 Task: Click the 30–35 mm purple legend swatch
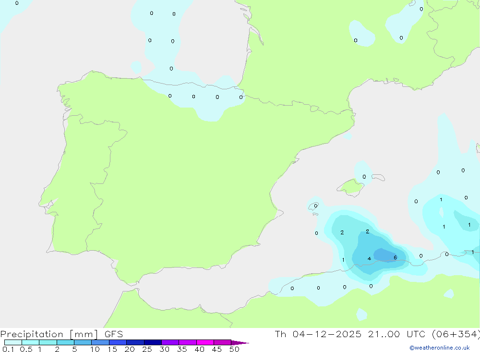[x=170, y=342]
